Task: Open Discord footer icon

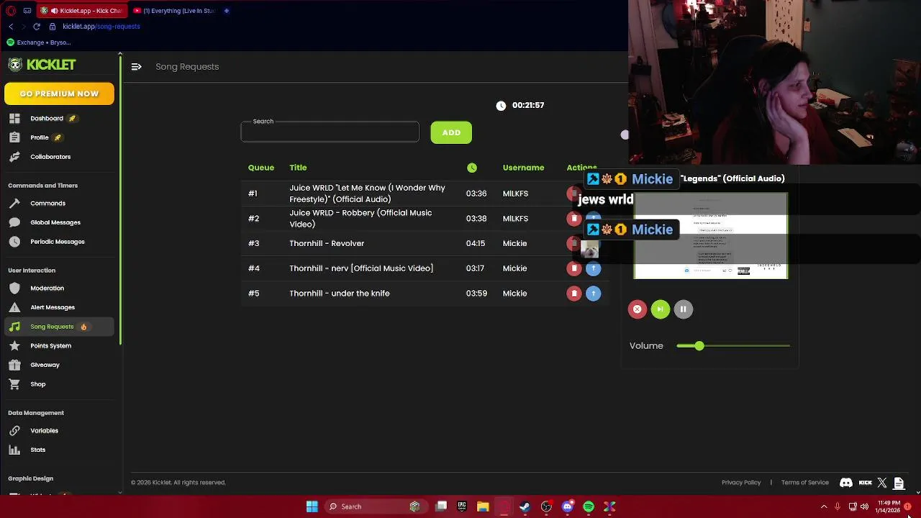Action: 846,483
